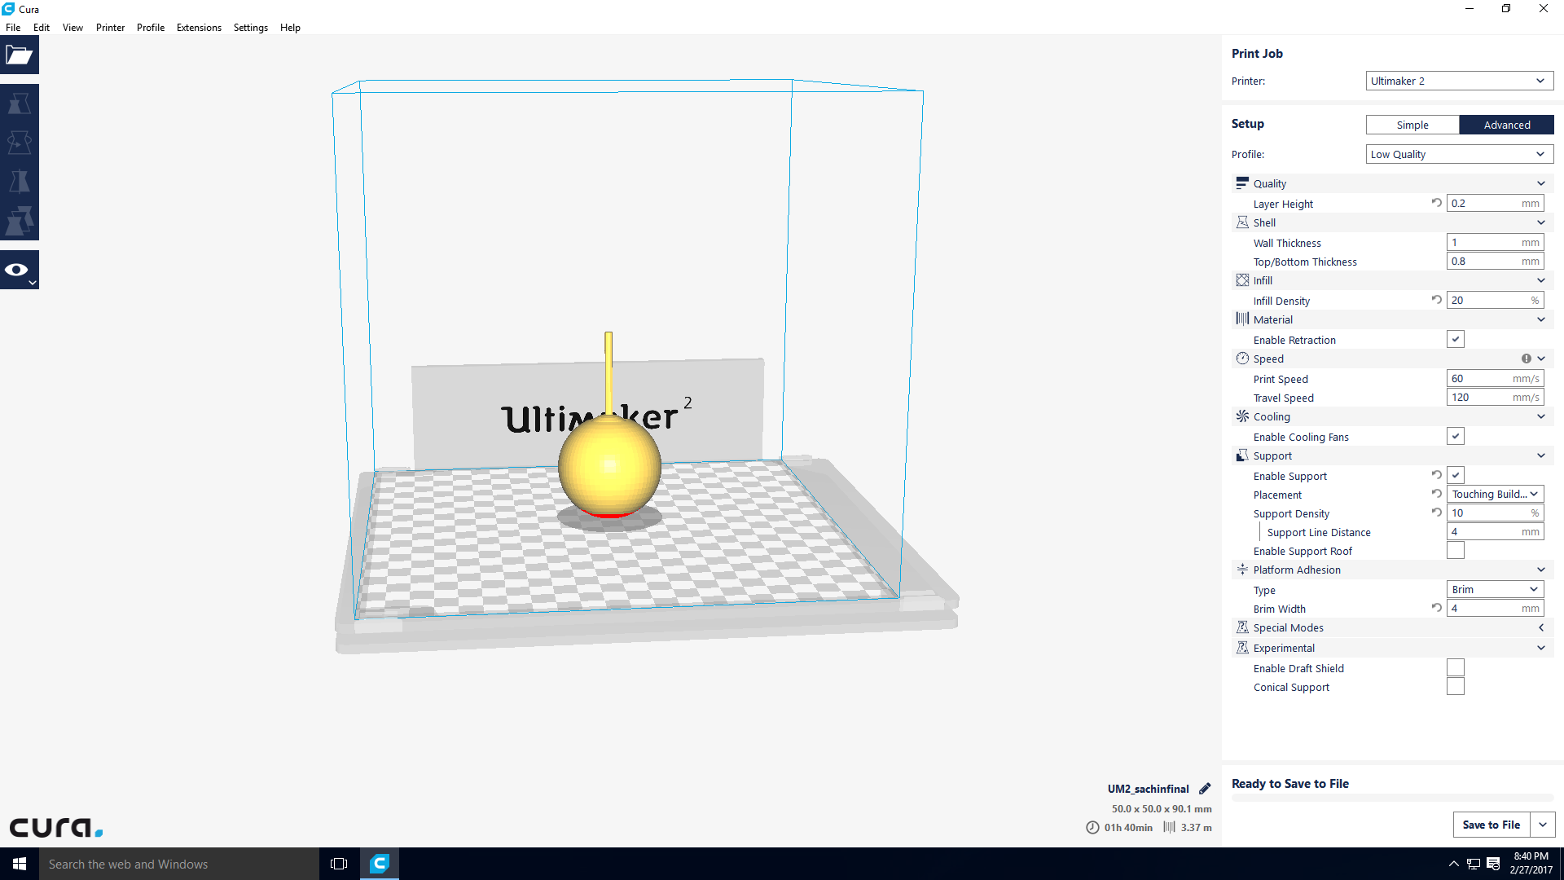Screen dimensions: 1564x880
Task: Reset Infill Density to default
Action: tap(1437, 300)
